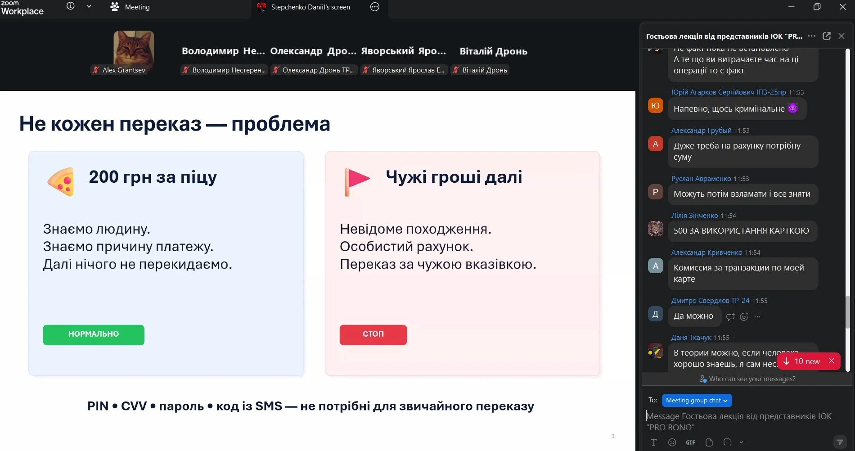Click Даня Ткачук avatar in chat

click(x=655, y=351)
